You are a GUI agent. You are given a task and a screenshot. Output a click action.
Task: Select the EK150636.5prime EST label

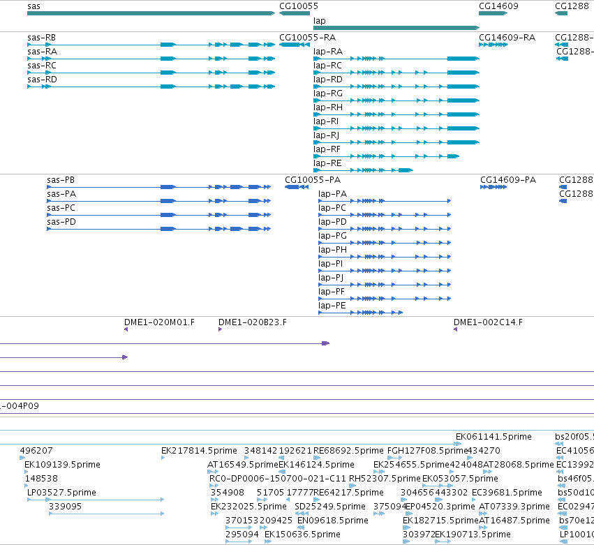(302, 535)
